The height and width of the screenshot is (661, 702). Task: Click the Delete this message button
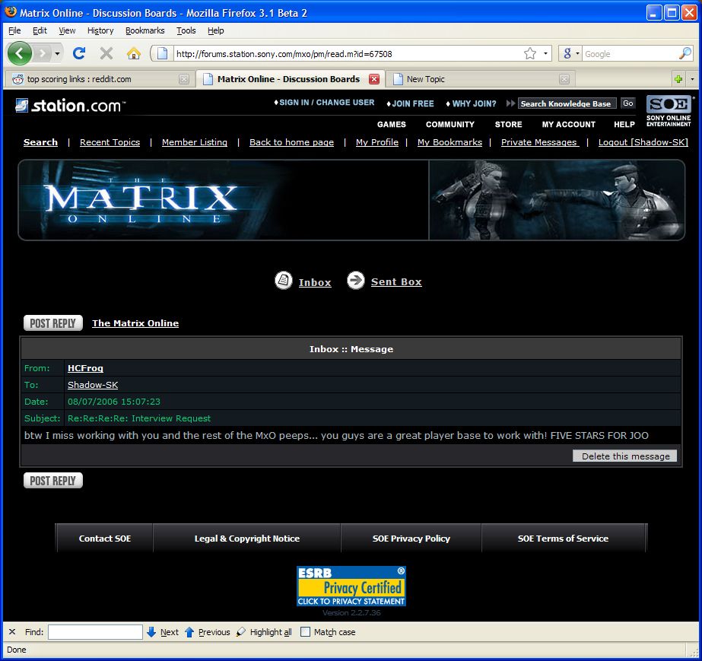(625, 456)
